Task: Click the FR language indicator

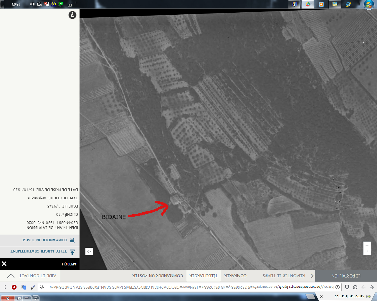Action: pos(70,5)
